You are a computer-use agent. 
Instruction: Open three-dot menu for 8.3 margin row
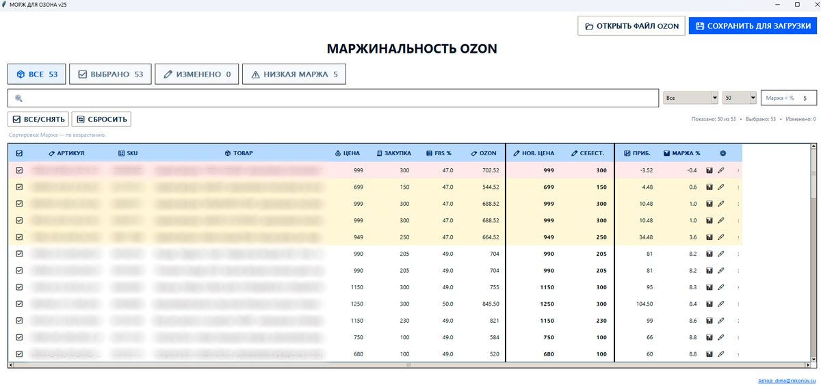(x=738, y=287)
